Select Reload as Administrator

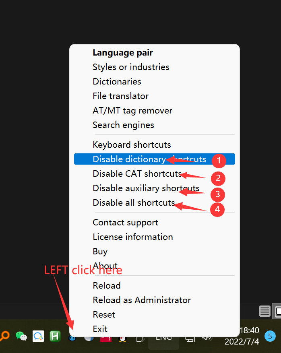pyautogui.click(x=142, y=300)
